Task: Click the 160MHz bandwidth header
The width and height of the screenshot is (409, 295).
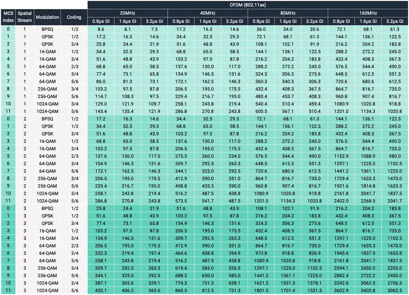Action: pos(368,13)
